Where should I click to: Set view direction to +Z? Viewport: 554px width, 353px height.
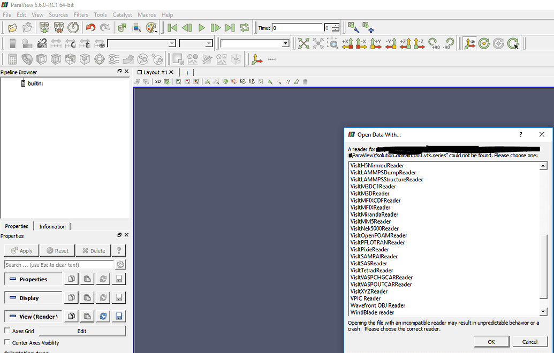click(x=405, y=43)
